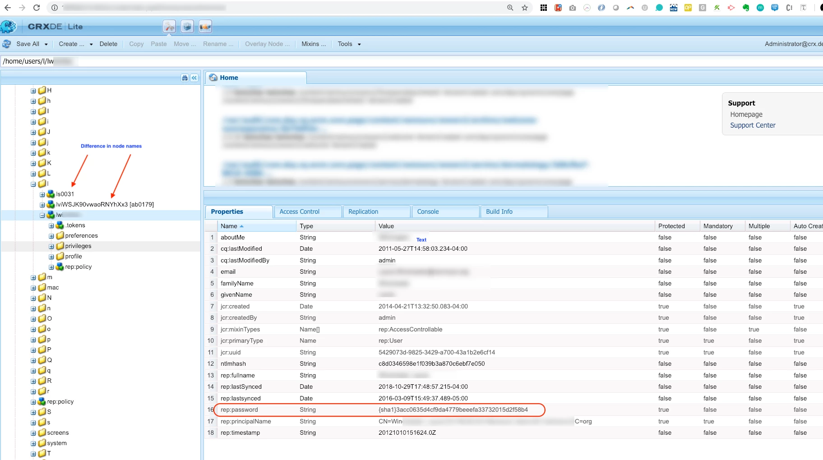Open the apps grid extension icon
Screen dimensions: 823x460
(x=544, y=8)
